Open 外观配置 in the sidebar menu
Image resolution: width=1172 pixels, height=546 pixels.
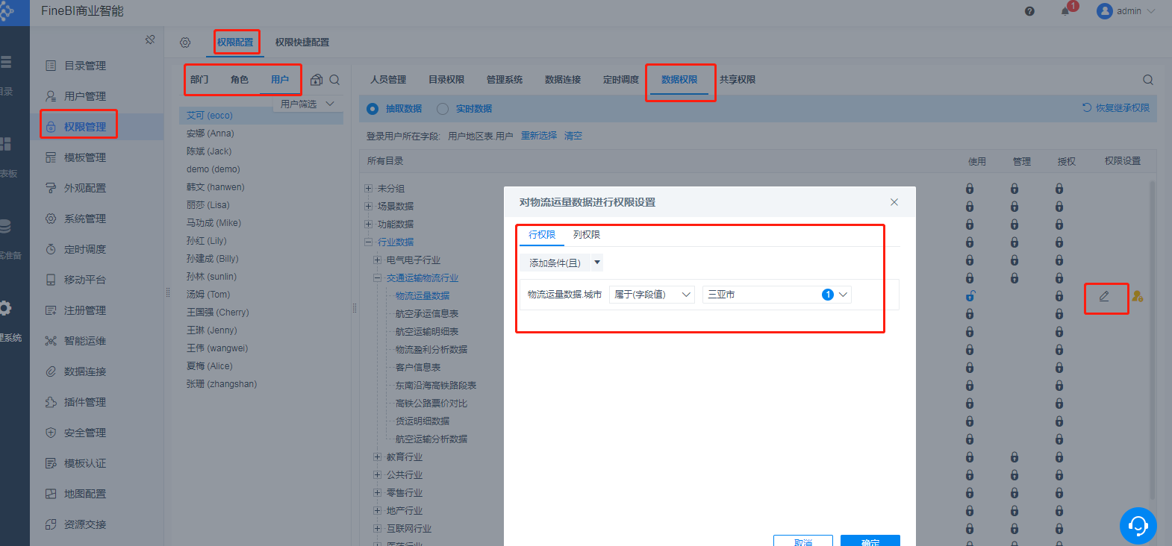point(85,188)
